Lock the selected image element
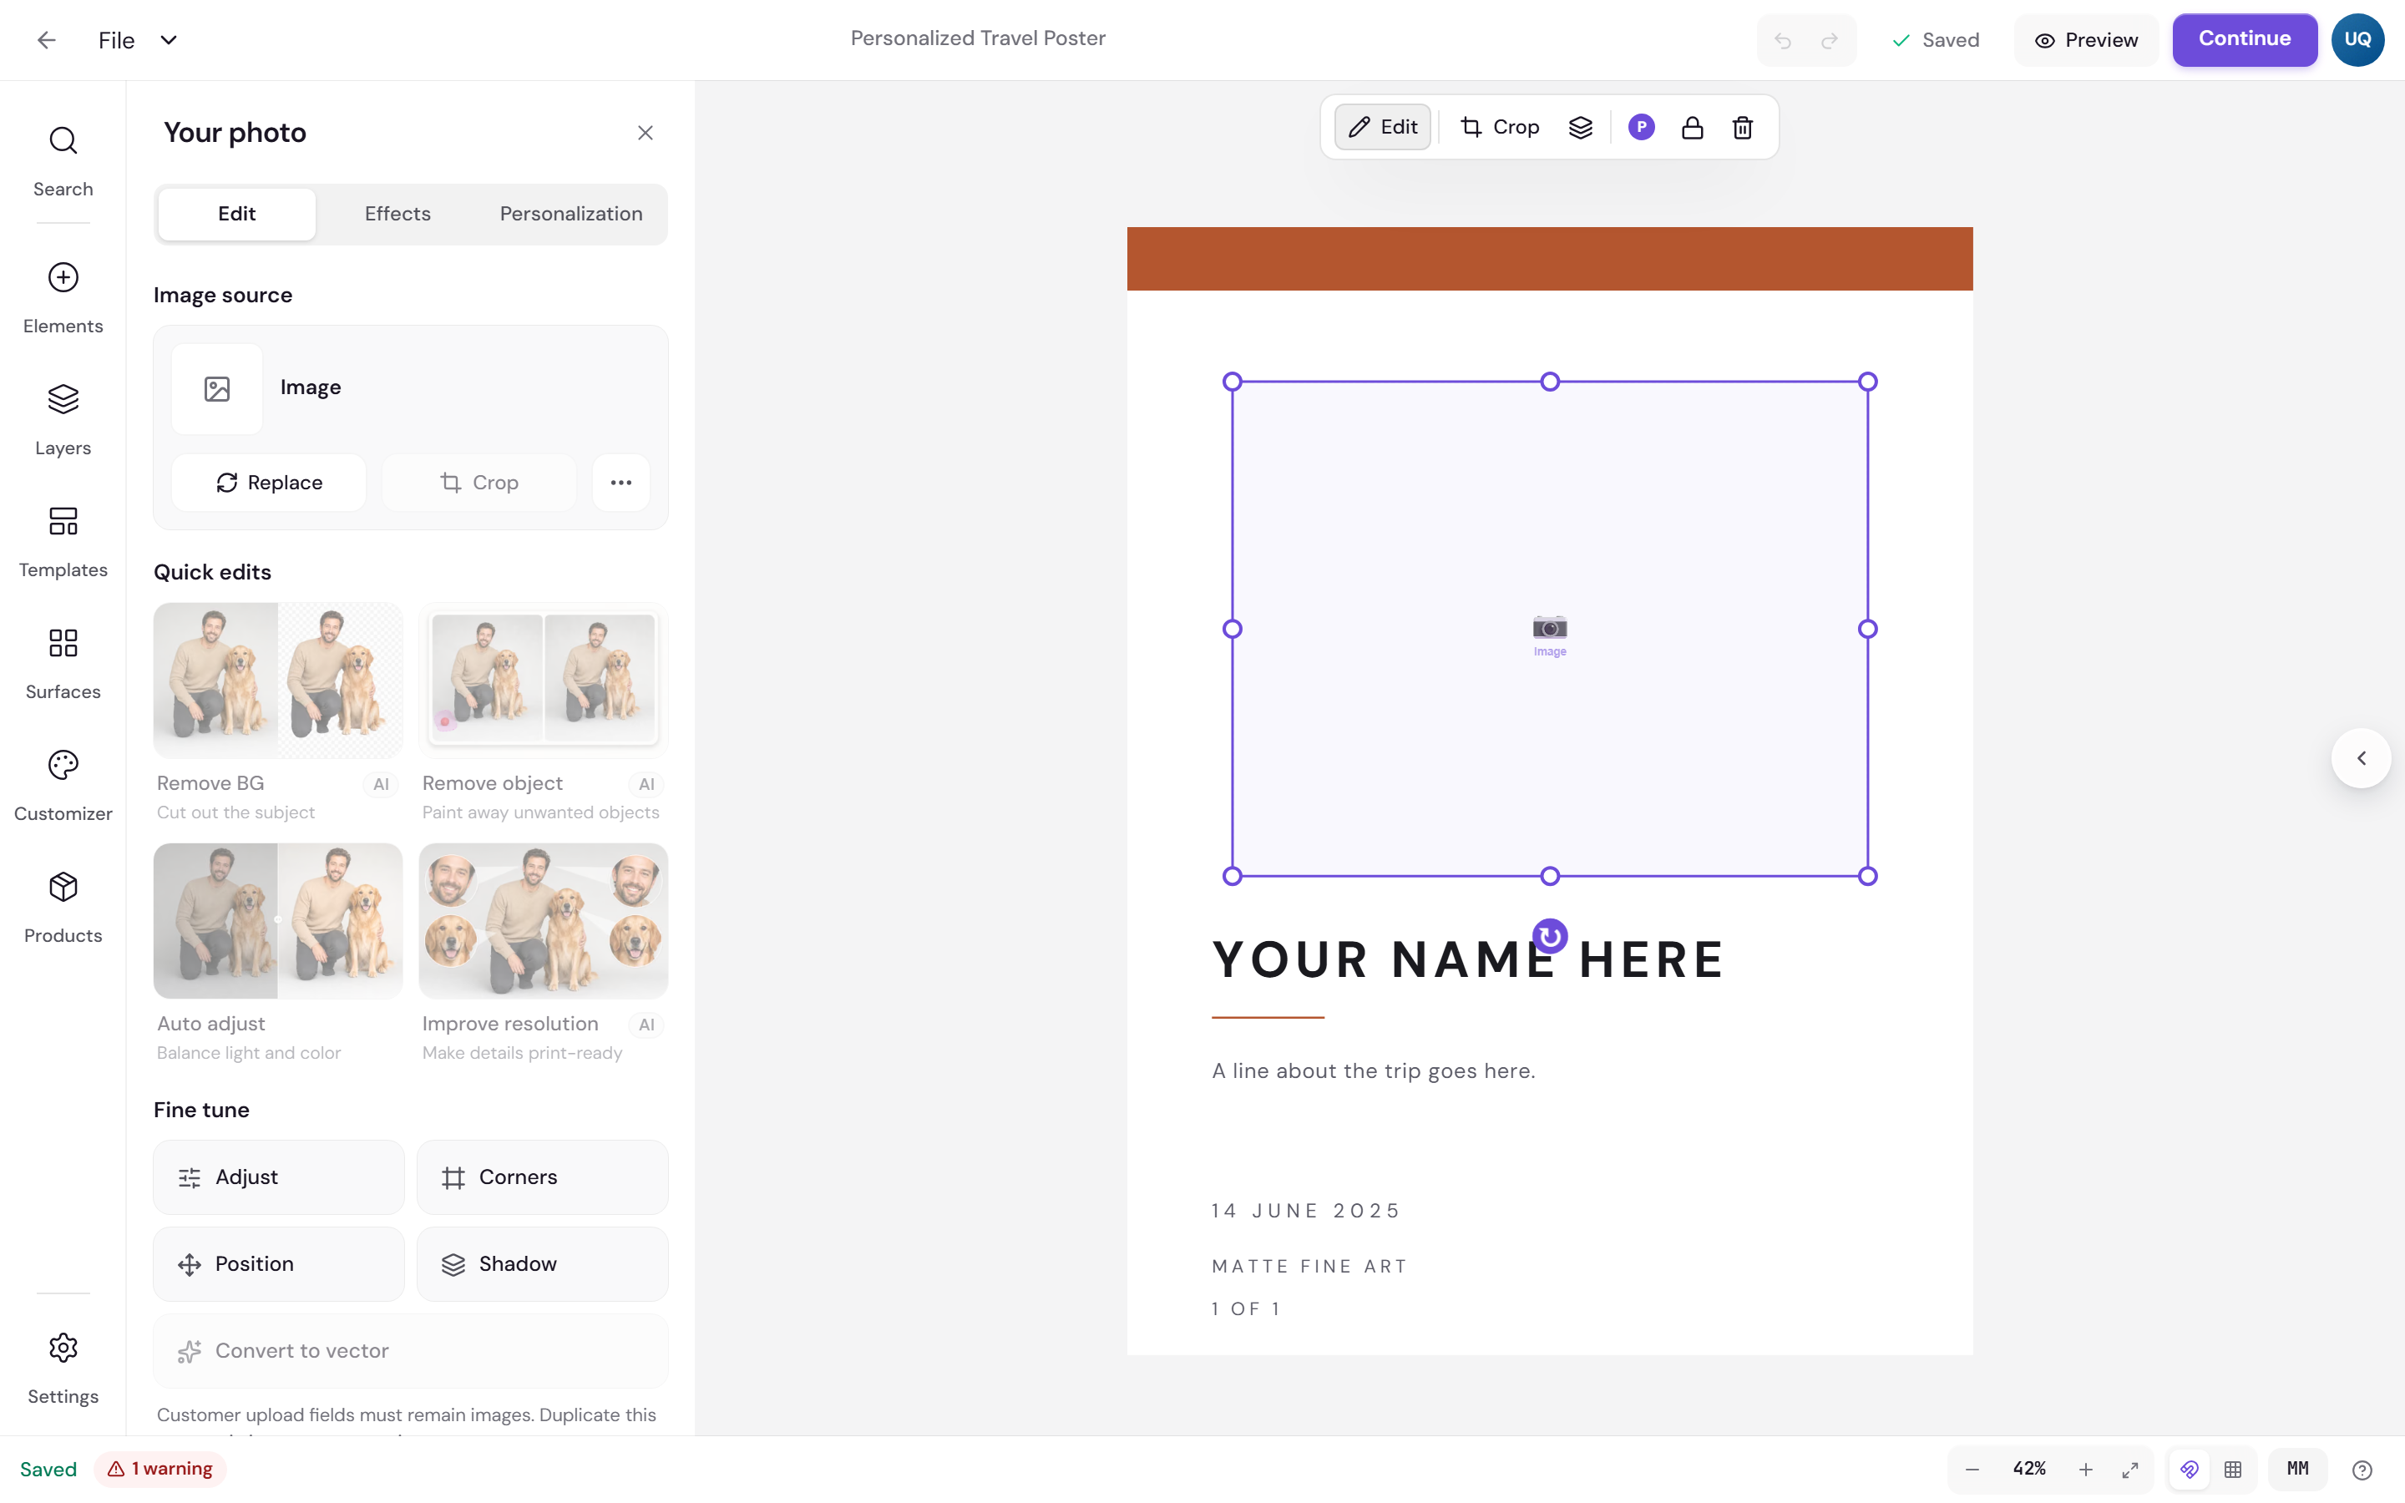2405x1503 pixels. [1693, 127]
